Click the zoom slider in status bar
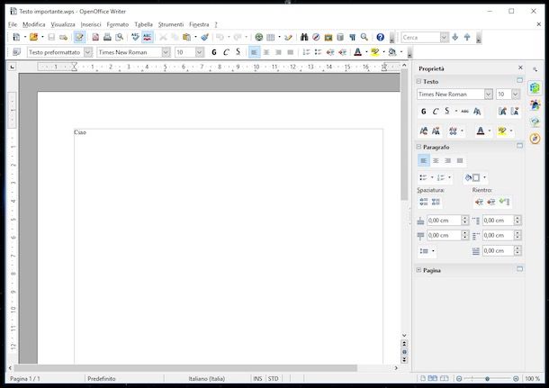The image size is (549, 388). click(x=488, y=378)
